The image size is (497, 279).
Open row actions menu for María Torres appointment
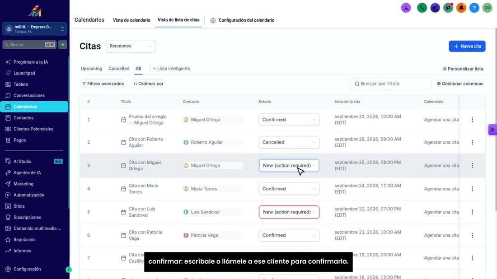[x=472, y=189]
